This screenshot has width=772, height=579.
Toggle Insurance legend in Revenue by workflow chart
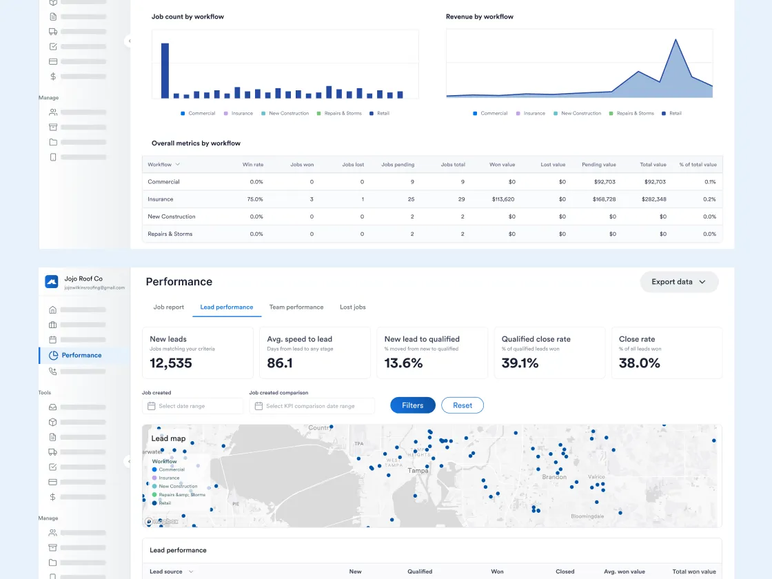coord(531,113)
